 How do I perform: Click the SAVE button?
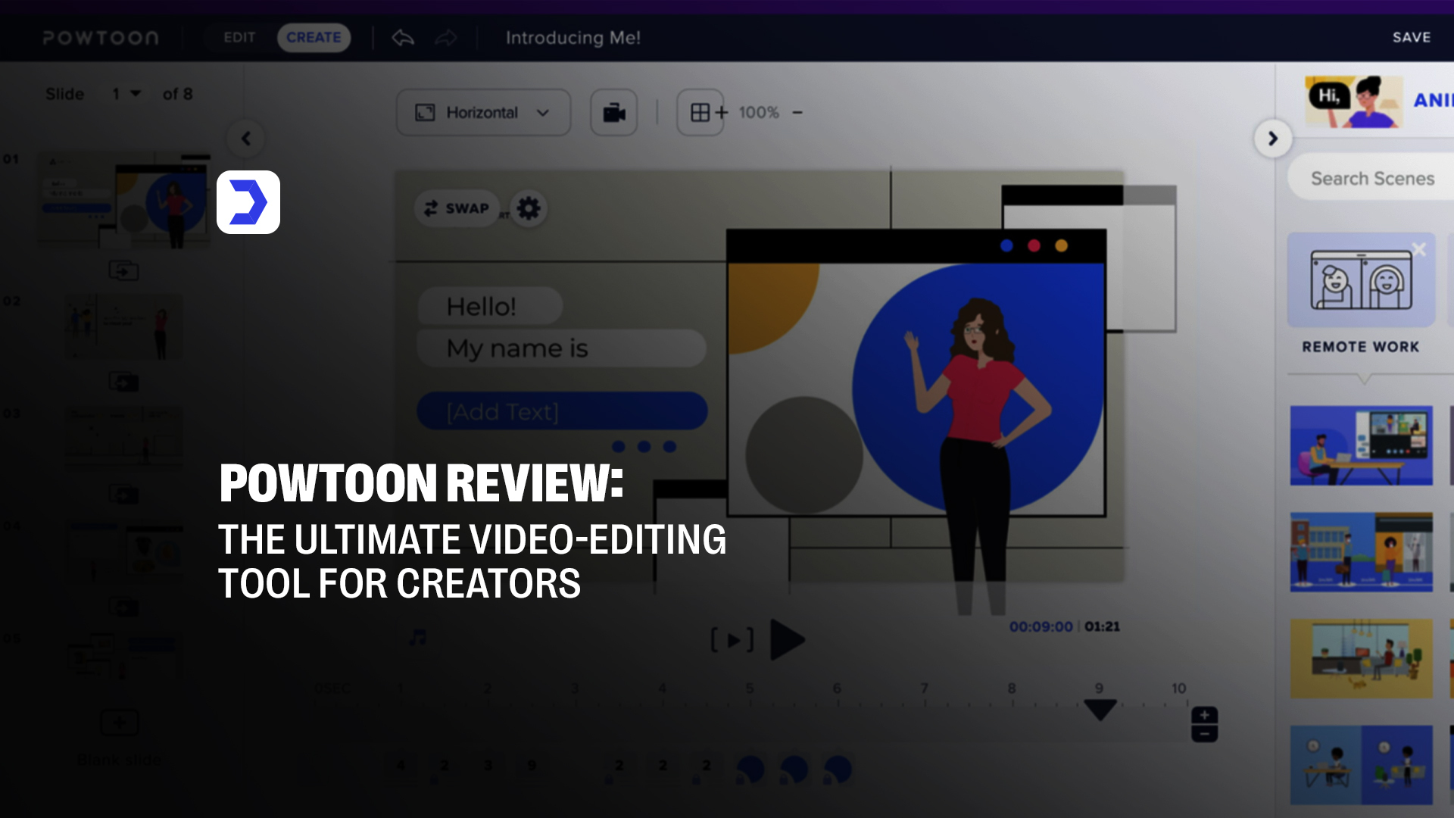coord(1411,38)
